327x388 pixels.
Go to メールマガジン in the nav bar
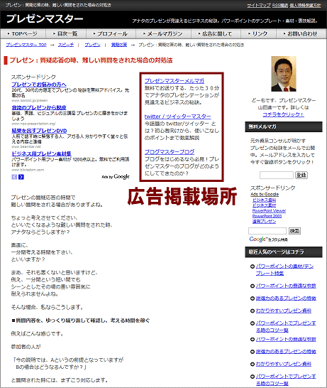click(163, 33)
